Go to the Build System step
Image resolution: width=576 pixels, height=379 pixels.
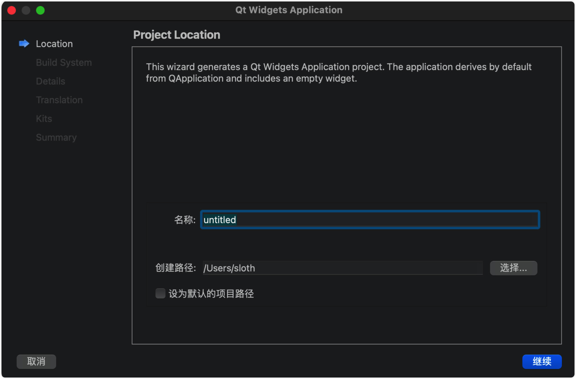point(64,62)
